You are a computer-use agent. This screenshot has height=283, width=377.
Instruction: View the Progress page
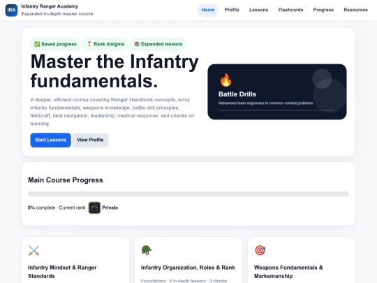click(323, 10)
